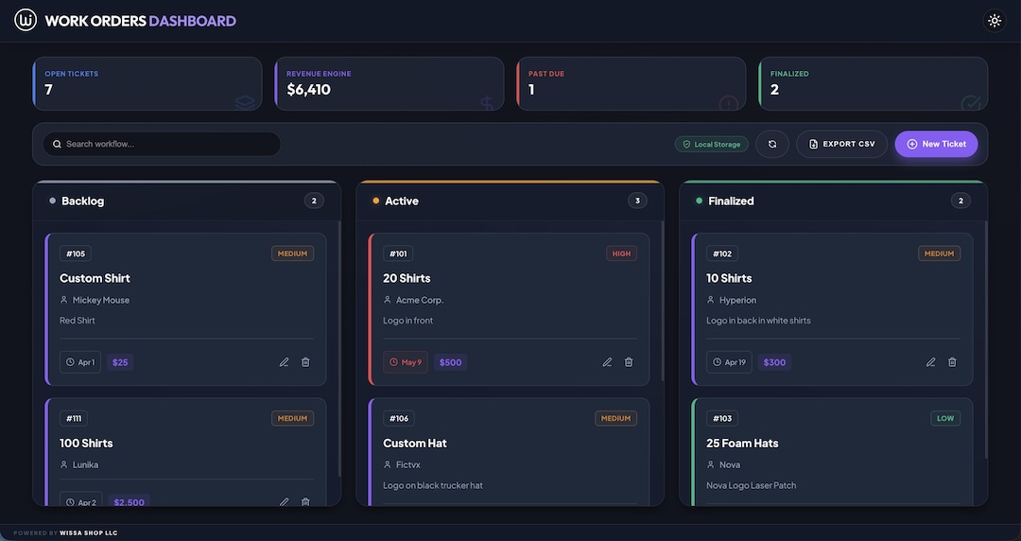Viewport: 1021px width, 541px height.
Task: Toggle light mode with the sun icon
Action: pyautogui.click(x=995, y=20)
